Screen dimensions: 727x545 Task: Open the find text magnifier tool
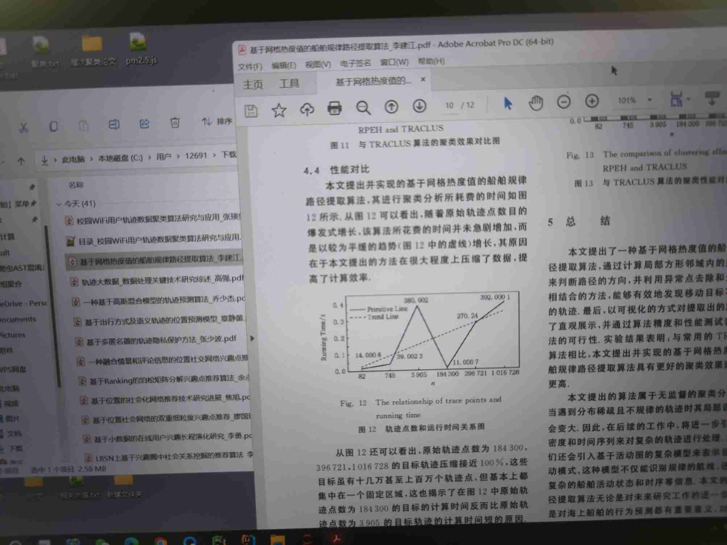click(x=363, y=108)
